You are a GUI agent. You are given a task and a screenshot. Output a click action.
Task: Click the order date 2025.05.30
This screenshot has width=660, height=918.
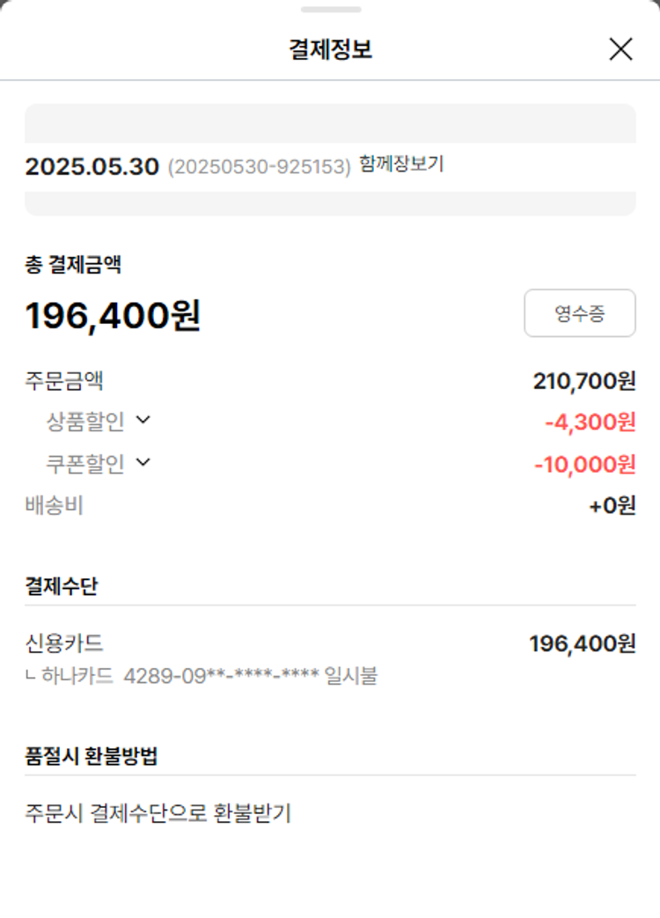point(92,166)
